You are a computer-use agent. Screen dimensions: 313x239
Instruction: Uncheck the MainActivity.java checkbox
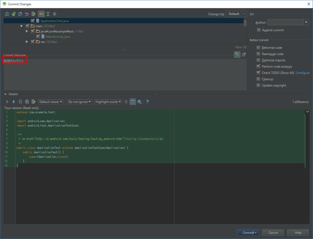coord(38,37)
